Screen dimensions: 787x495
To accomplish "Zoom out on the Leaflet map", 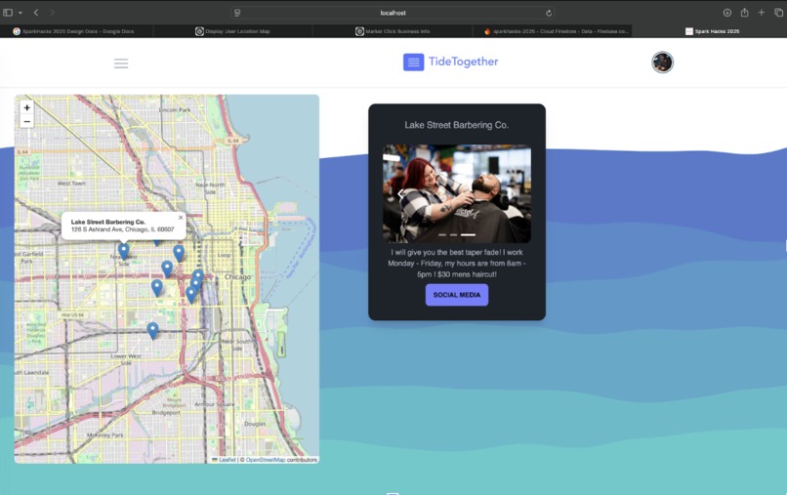I will point(26,121).
